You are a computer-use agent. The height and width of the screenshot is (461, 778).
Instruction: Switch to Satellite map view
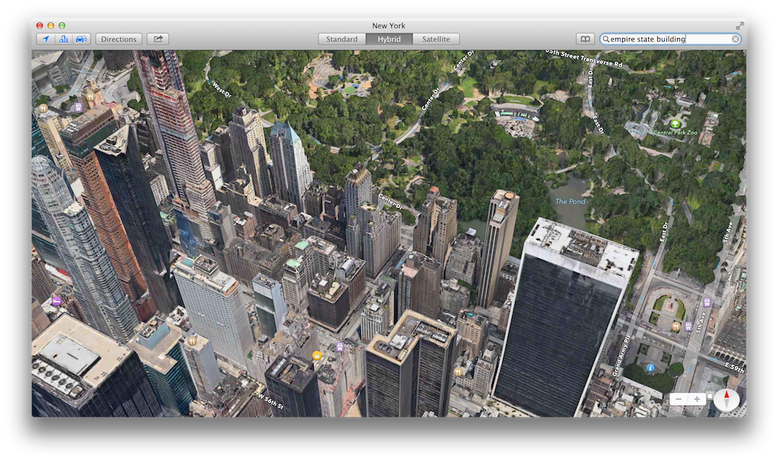pos(435,39)
